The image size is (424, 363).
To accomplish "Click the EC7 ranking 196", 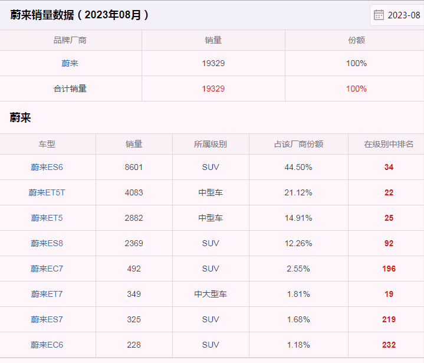I will (389, 269).
